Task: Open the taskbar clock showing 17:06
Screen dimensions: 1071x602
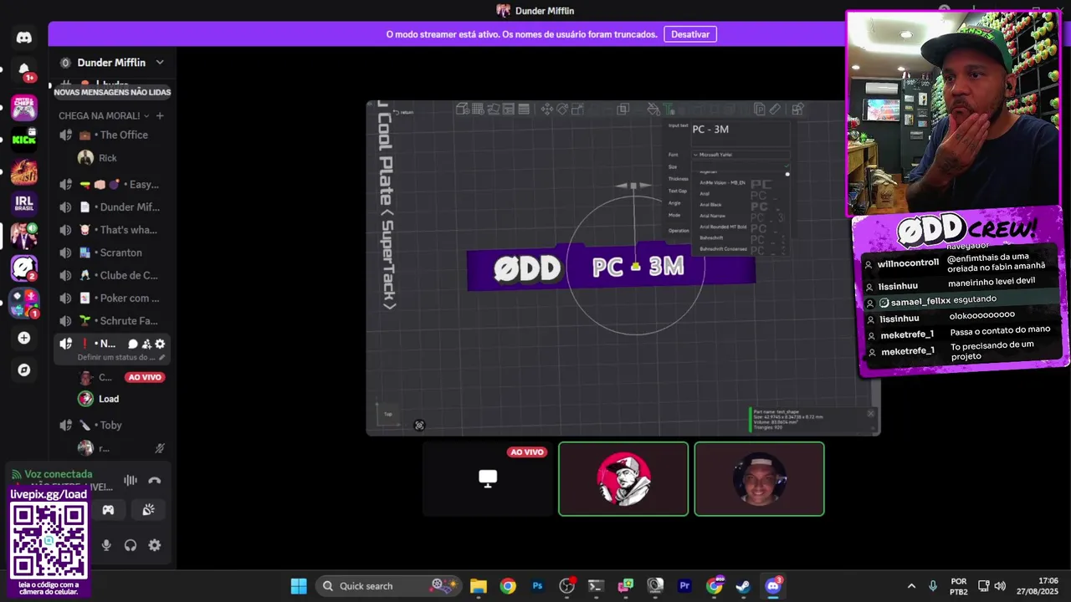Action: point(1037,586)
